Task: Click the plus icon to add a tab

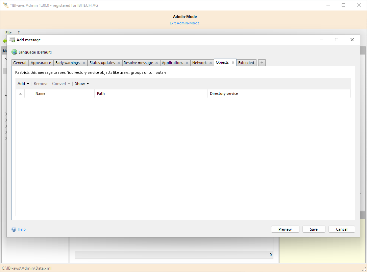Action: point(262,63)
